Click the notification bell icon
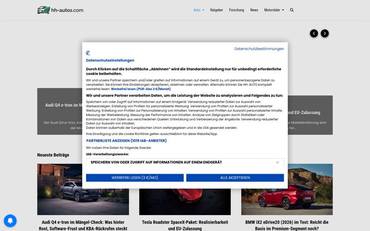 tap(10, 221)
